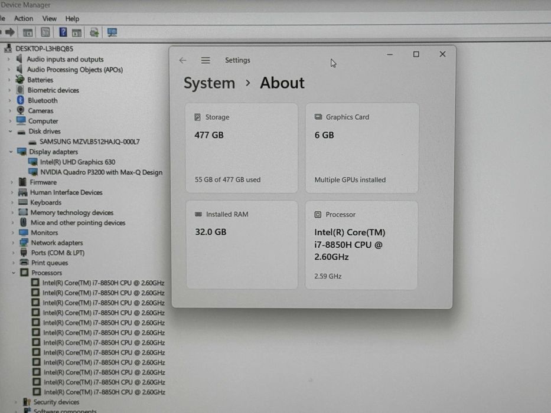Minimize the Settings window

(390, 54)
